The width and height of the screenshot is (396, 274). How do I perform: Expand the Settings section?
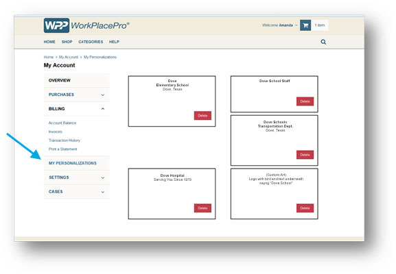pos(77,177)
